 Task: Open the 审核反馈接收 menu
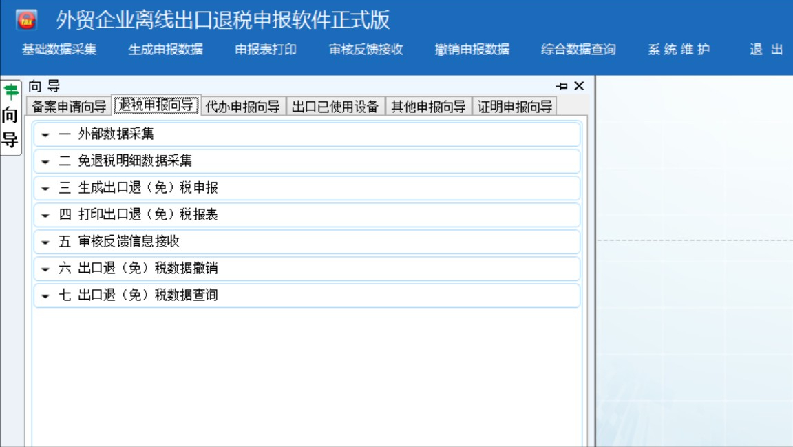pos(366,49)
